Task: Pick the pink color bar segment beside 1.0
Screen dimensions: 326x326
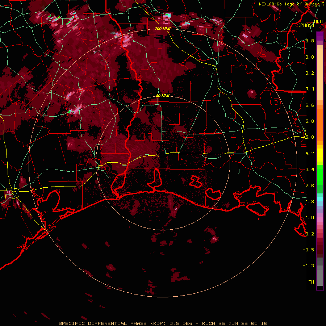Action: (x=320, y=219)
